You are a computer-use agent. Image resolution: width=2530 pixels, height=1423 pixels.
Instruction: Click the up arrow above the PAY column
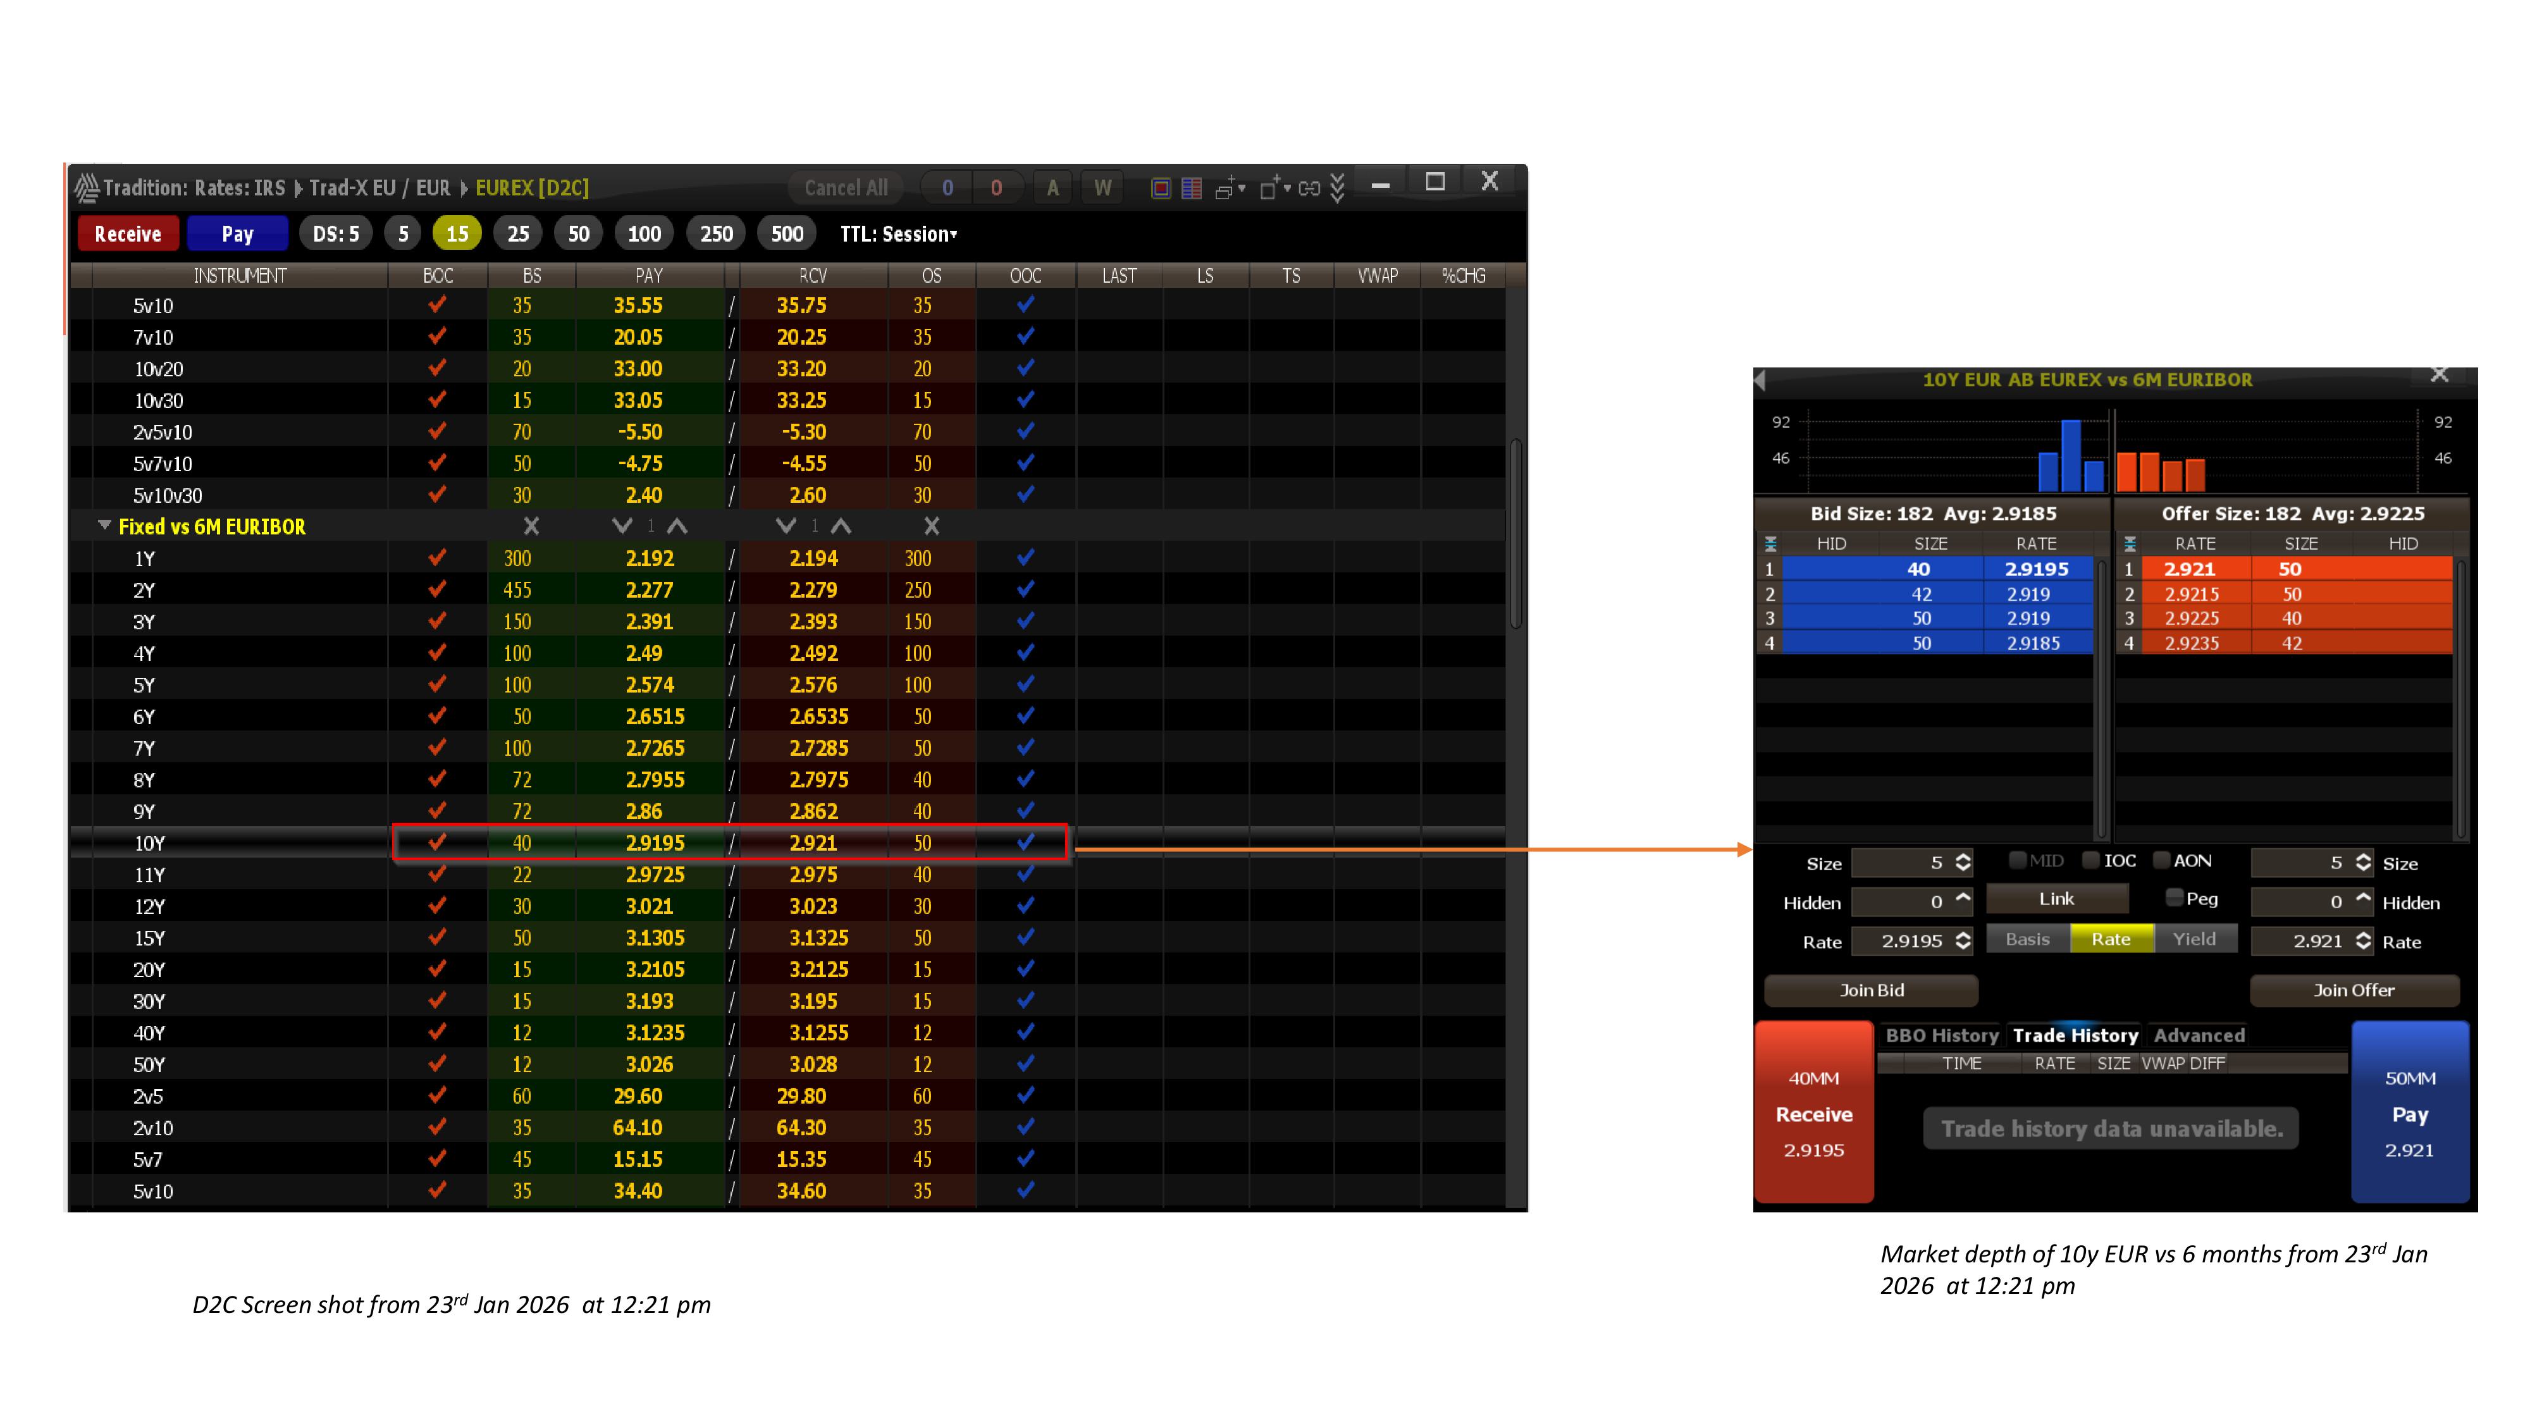point(677,526)
